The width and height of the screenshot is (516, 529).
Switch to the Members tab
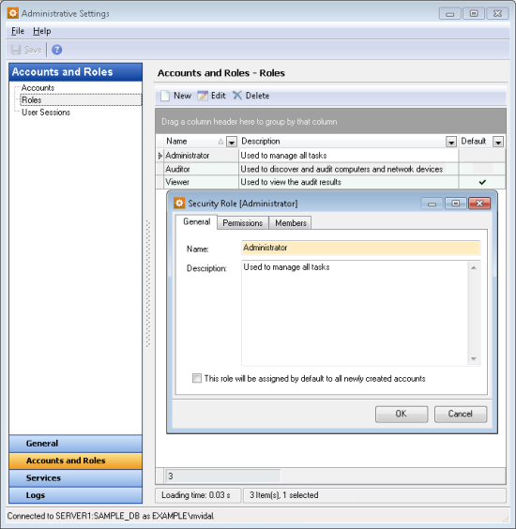(x=291, y=223)
